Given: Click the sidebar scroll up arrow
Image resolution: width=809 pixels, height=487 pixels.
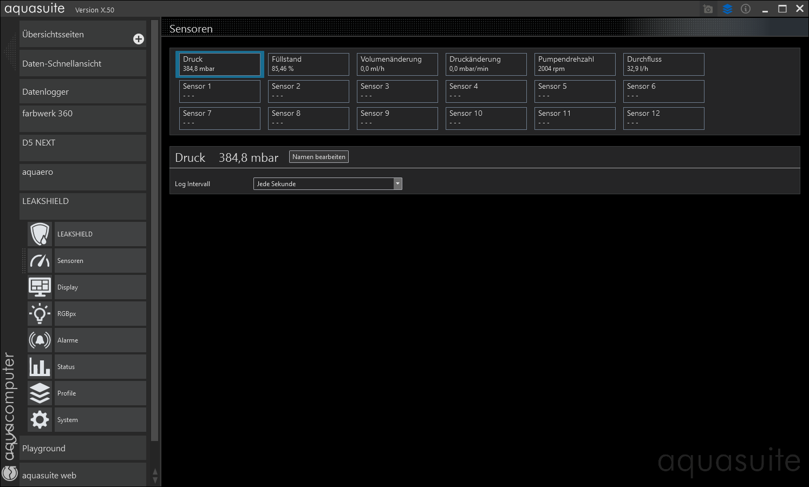Looking at the screenshot, I should (155, 472).
